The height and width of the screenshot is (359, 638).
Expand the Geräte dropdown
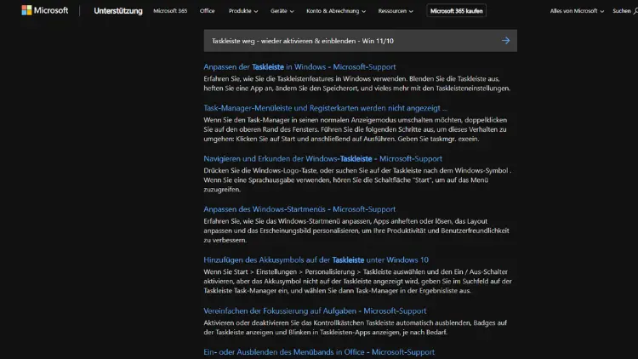282,11
